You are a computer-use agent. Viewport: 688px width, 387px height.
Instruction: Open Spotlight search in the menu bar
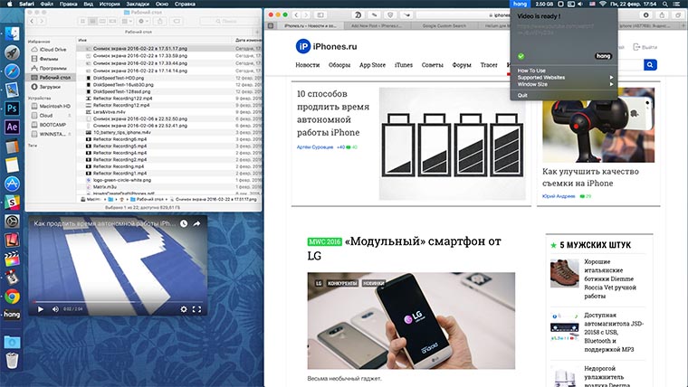[x=665, y=4]
